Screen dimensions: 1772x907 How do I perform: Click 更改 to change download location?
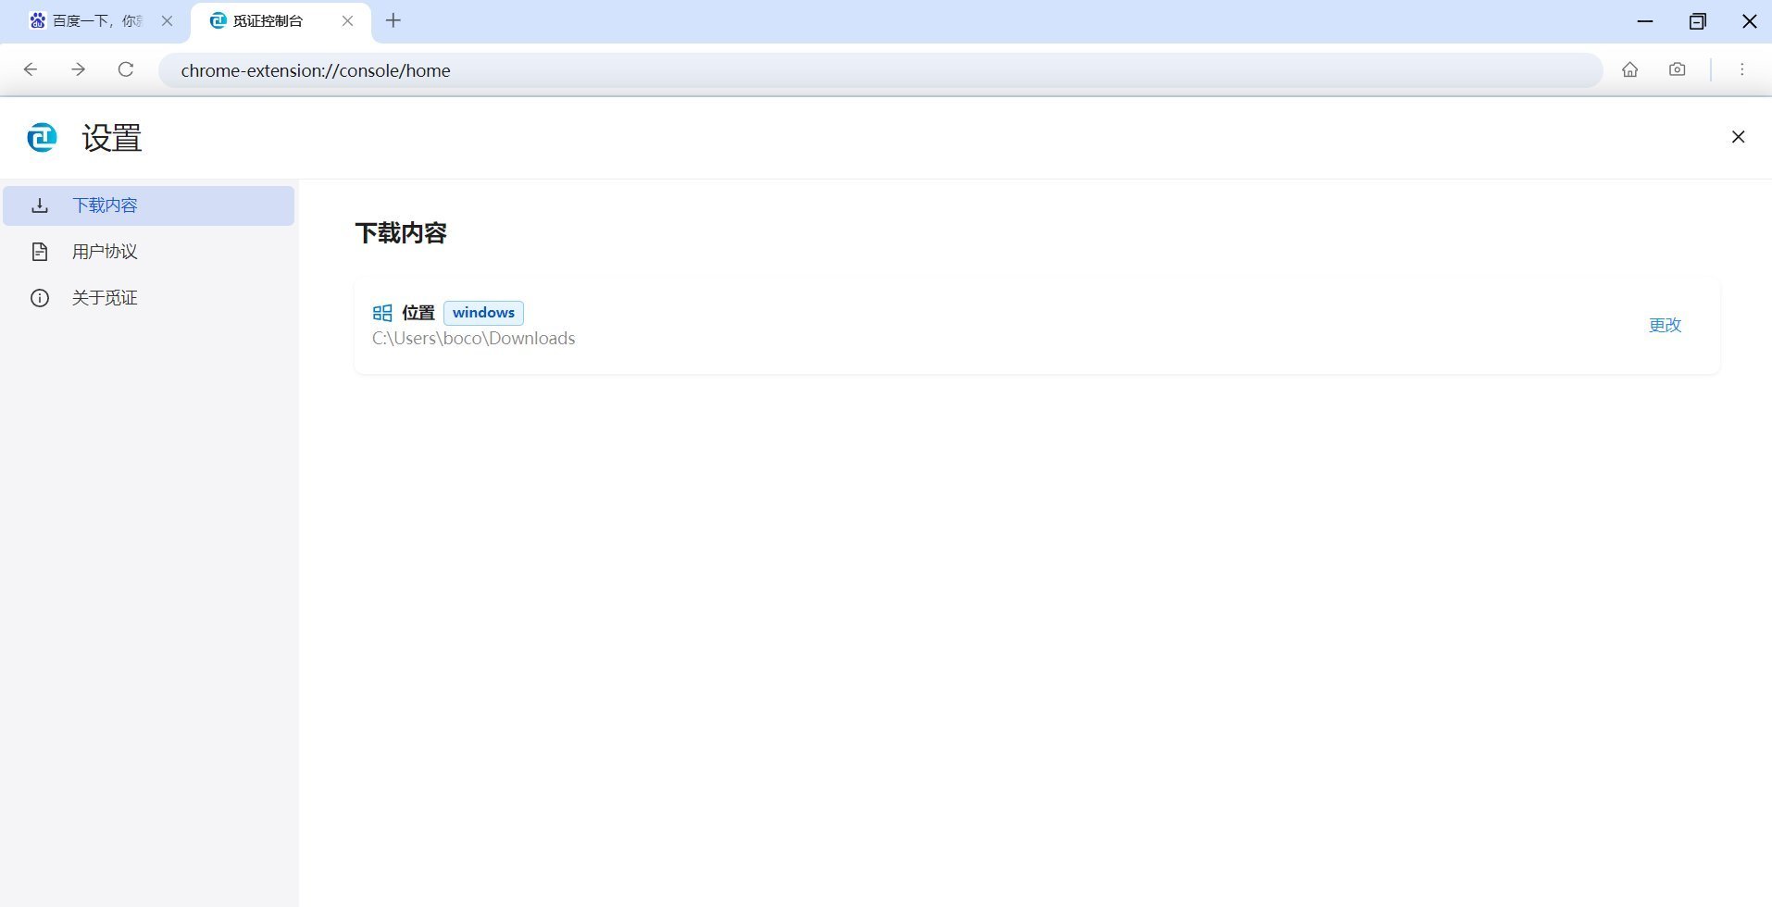click(1664, 325)
